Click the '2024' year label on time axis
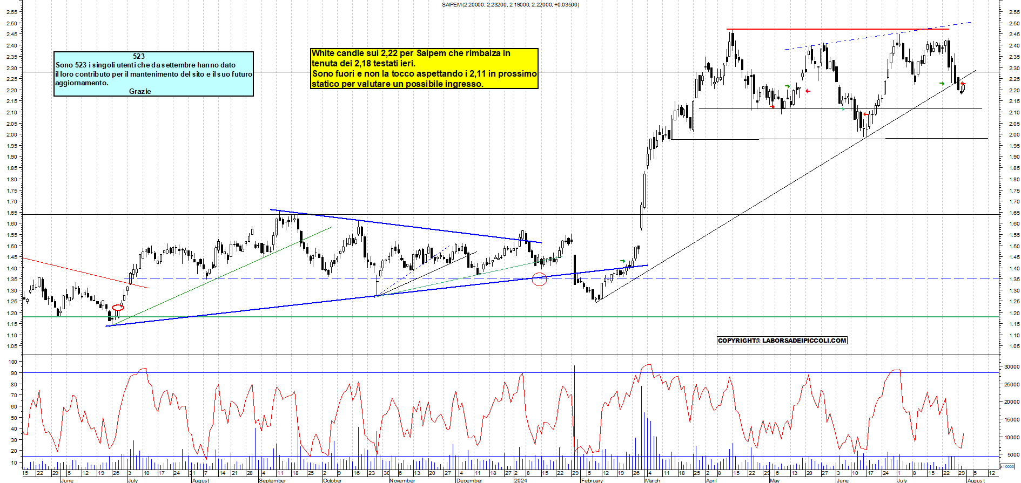This screenshot has width=1021, height=483. 520,480
